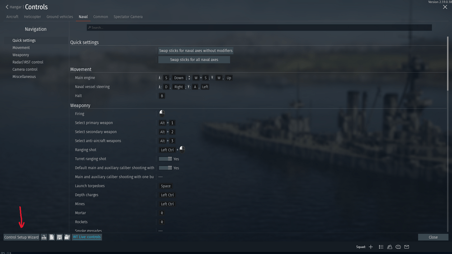The width and height of the screenshot is (452, 254).
Task: Open the contacts people icon
Action: click(390, 247)
